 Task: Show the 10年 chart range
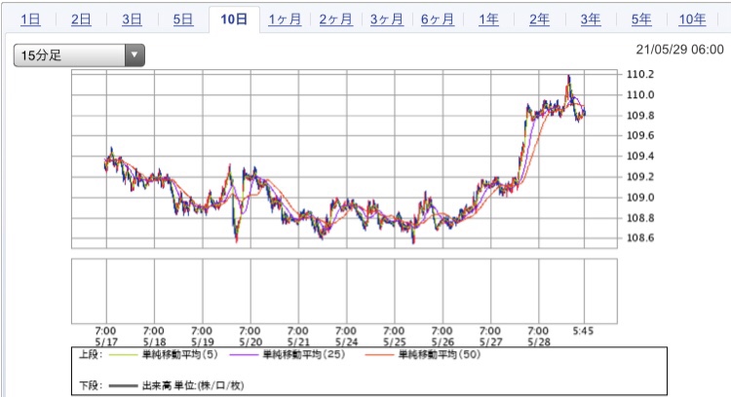click(x=692, y=19)
